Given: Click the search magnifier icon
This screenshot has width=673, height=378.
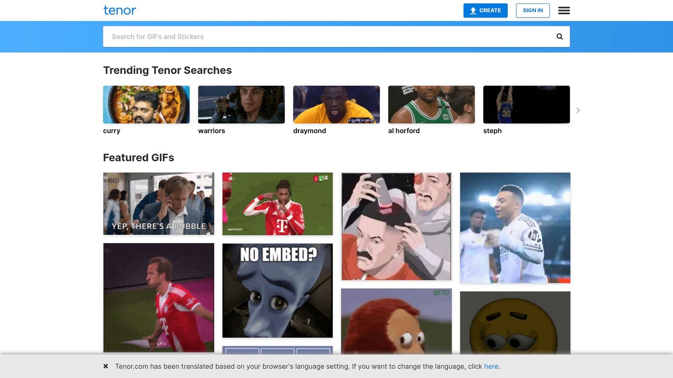Looking at the screenshot, I should pos(559,37).
